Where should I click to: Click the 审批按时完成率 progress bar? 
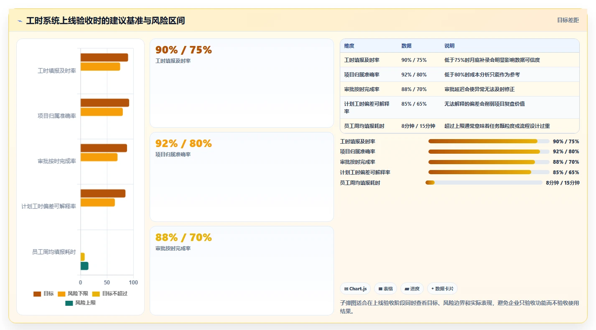(x=489, y=162)
